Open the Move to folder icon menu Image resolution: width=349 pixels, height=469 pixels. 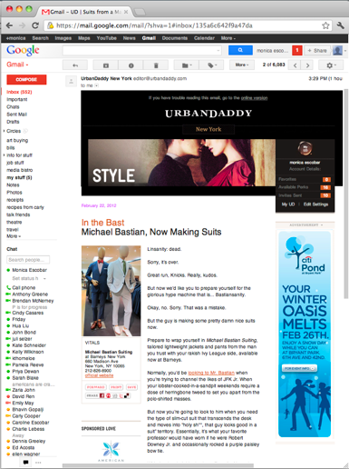[x=187, y=65]
